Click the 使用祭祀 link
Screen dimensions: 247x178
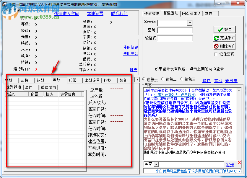[131, 47]
